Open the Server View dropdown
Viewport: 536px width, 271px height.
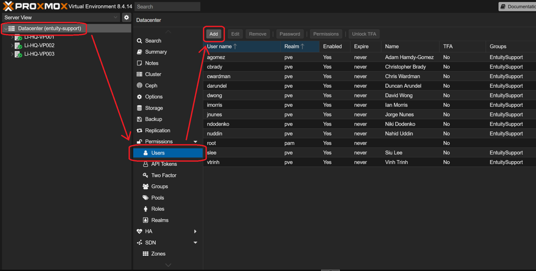point(116,17)
